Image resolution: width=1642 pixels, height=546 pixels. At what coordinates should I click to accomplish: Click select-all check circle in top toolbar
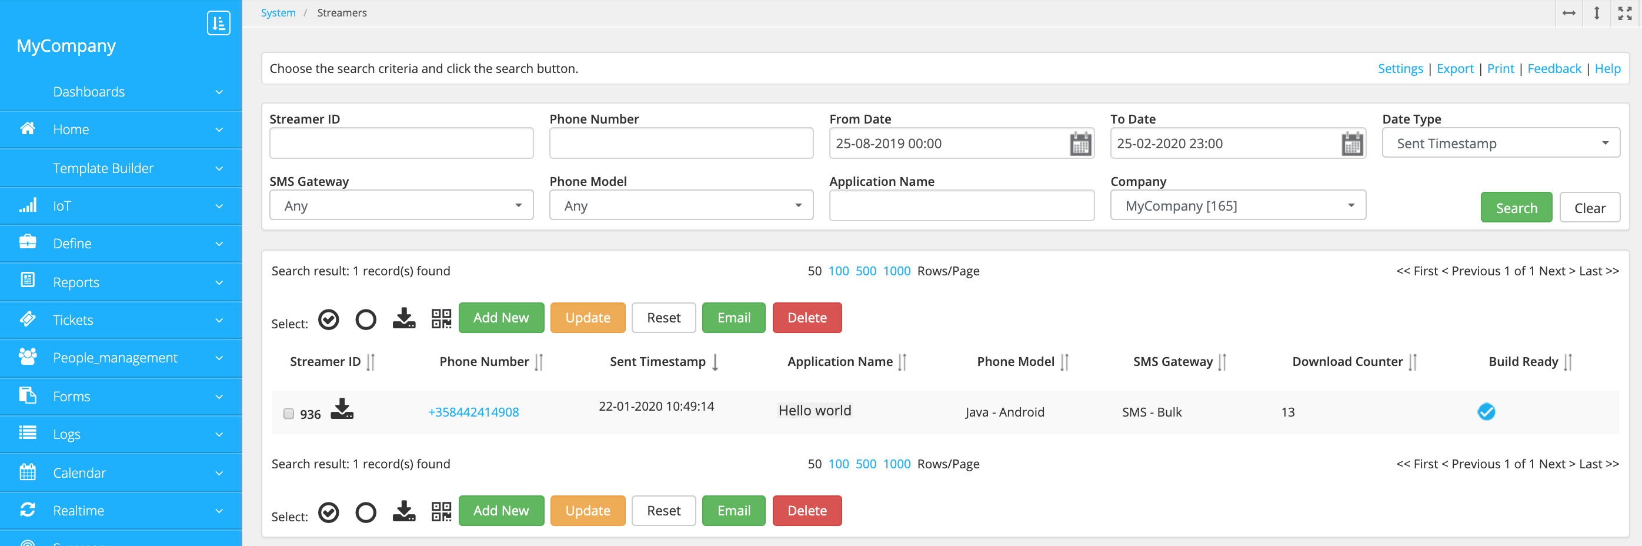[x=328, y=319]
